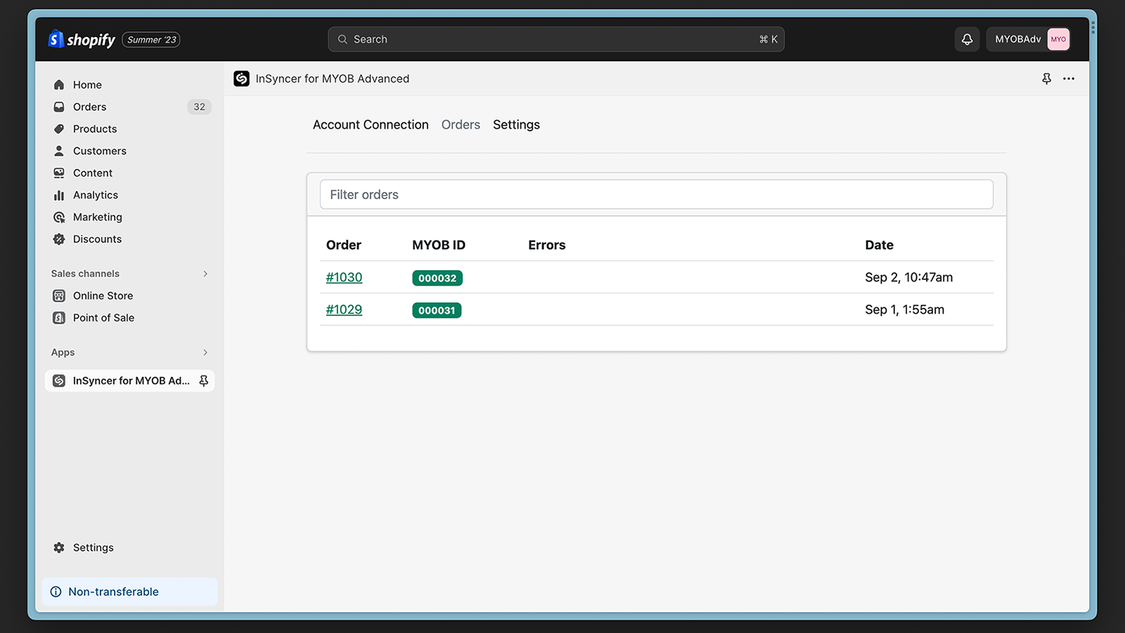Switch to the Account Connection tab
1125x633 pixels.
[x=371, y=124]
